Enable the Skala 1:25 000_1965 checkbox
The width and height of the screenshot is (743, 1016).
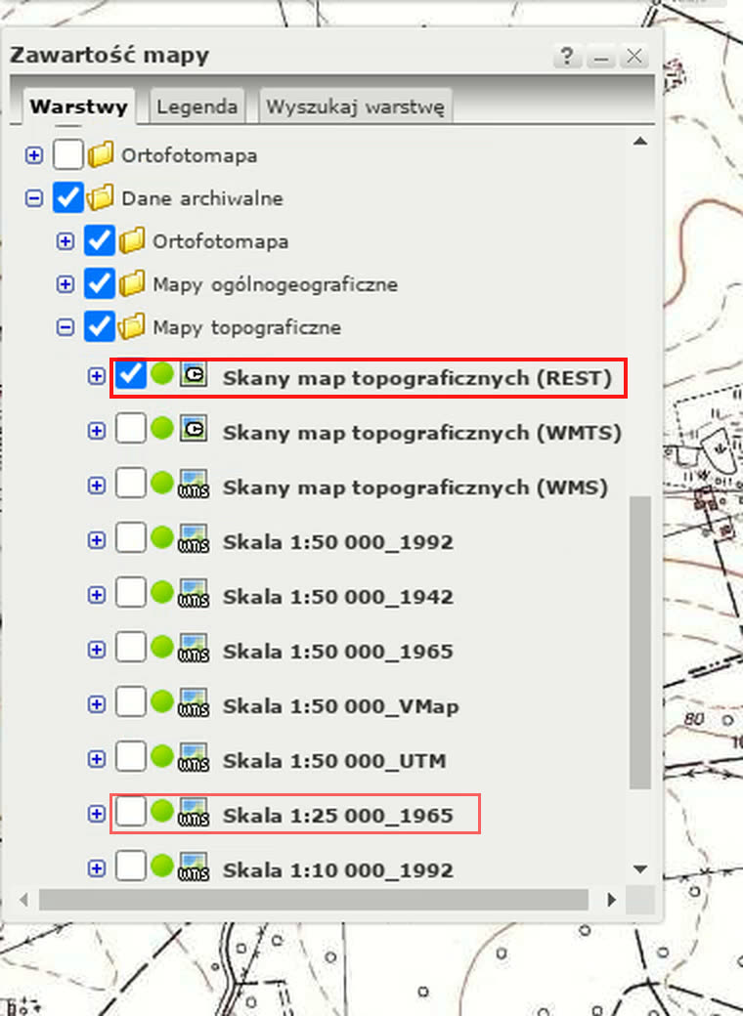(x=130, y=811)
